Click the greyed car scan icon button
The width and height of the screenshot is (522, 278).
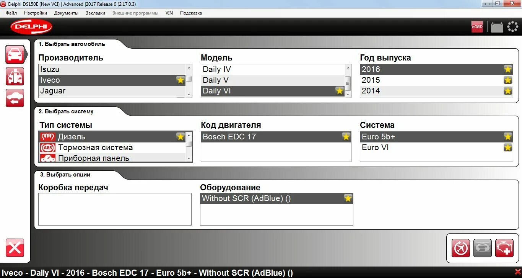tap(483, 249)
